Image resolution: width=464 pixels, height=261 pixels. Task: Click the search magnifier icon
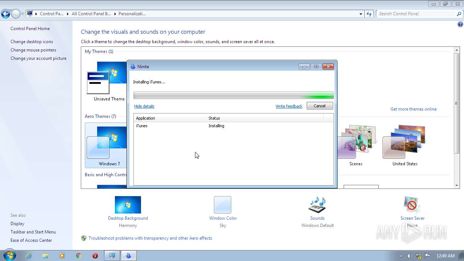pos(459,14)
